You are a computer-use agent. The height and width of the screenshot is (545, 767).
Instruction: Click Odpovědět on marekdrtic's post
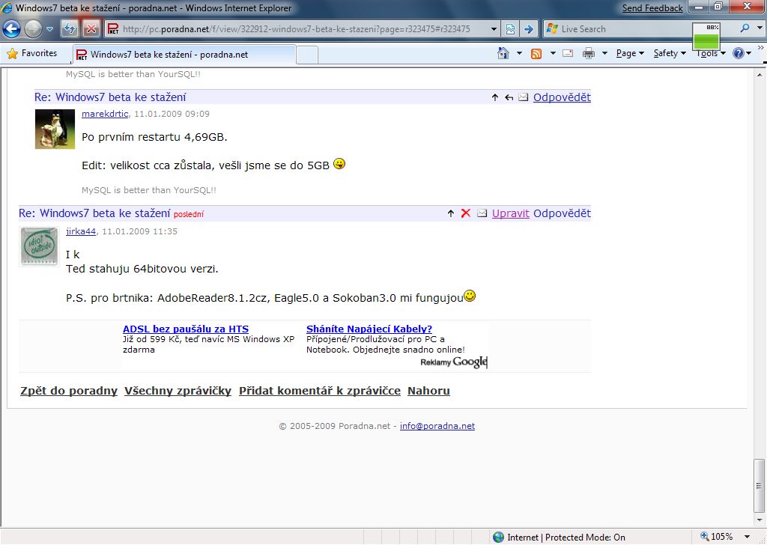pos(562,97)
